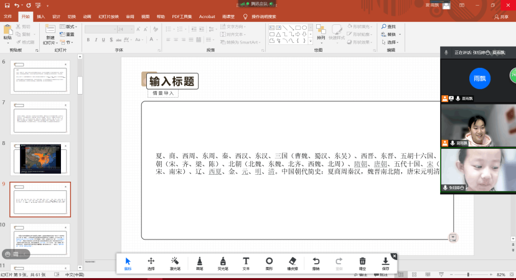Clear all annotations with the trash icon

point(362,263)
